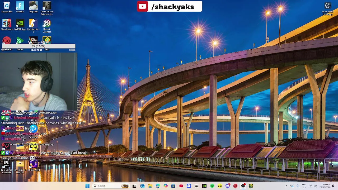338x190 pixels.
Task: Open the Dispatch game shortcut
Action: coord(33,7)
